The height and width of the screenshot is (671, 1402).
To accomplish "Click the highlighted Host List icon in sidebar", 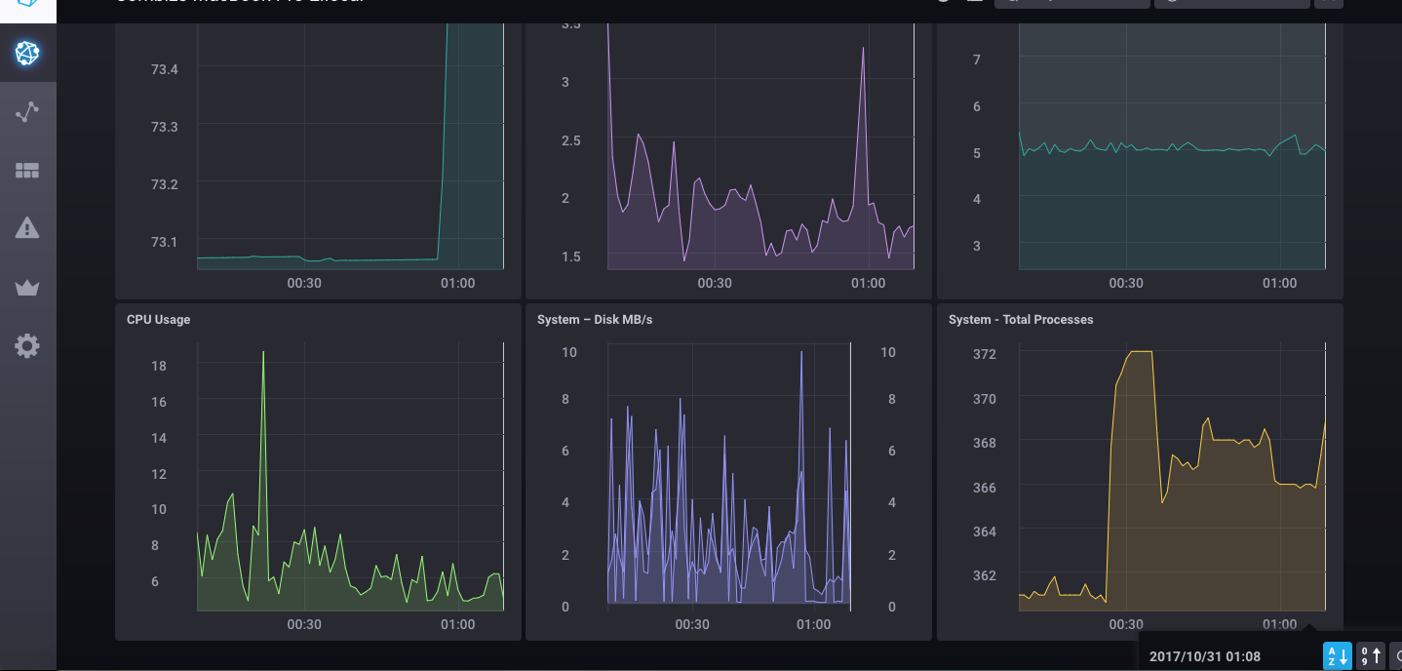I will (27, 54).
